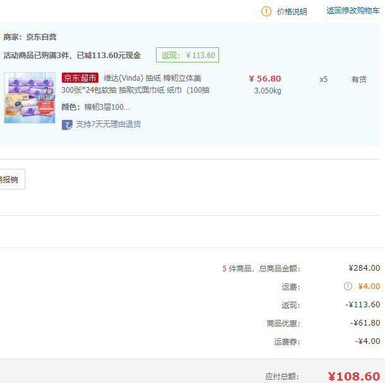385x383 pixels.
Task: Click the 5 件商品，总商品金额 label
Action: coord(261,268)
